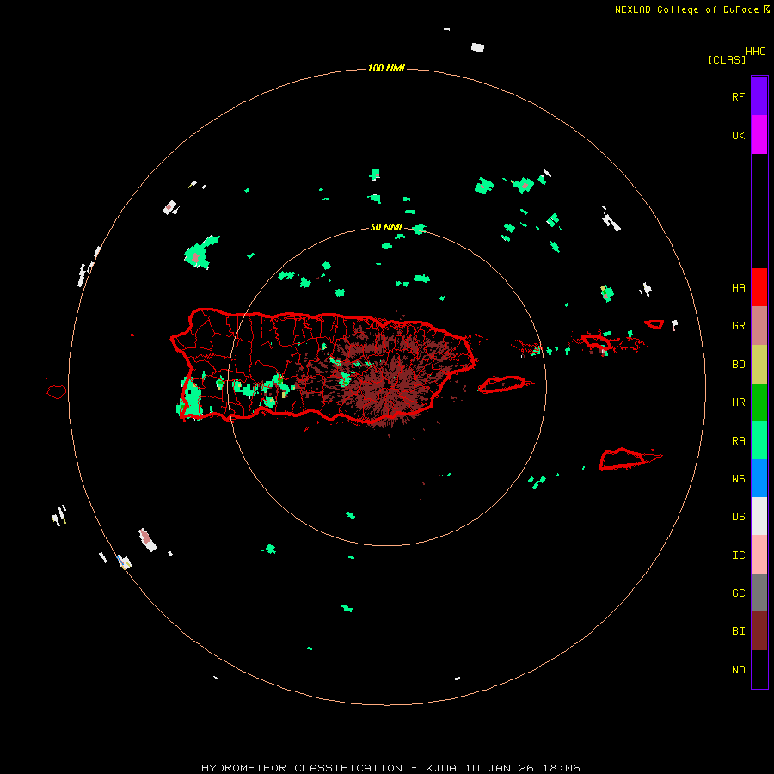Click the [CLAS] legend heading
Screen dimensions: 774x774
[727, 59]
